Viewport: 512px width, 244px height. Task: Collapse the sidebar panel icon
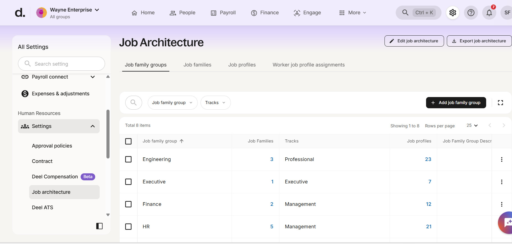pyautogui.click(x=99, y=226)
